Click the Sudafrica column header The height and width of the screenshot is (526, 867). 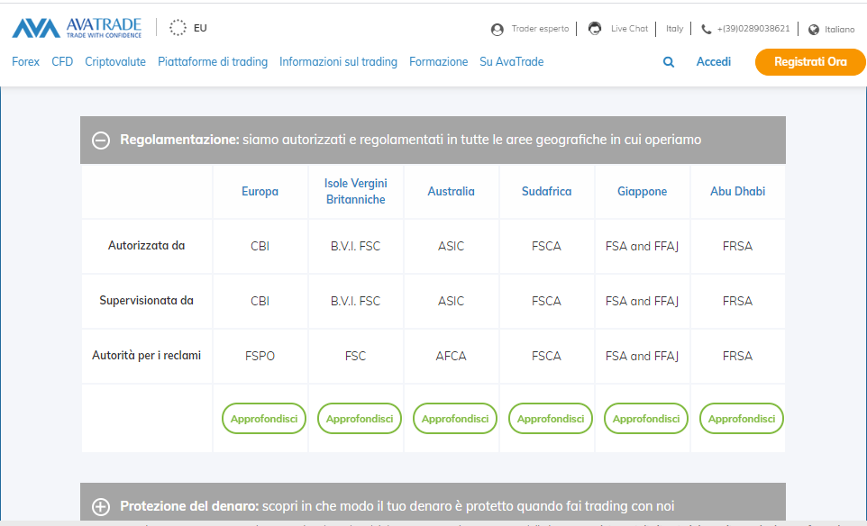[x=546, y=192]
